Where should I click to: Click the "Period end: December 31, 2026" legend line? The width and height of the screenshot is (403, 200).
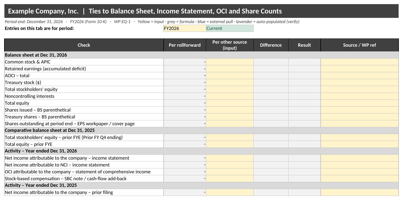point(152,22)
